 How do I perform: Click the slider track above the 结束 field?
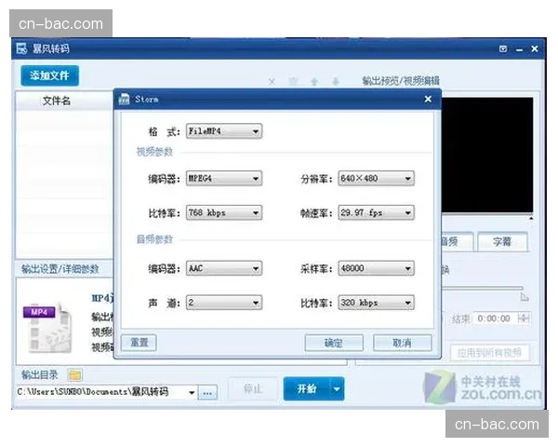tap(482, 288)
